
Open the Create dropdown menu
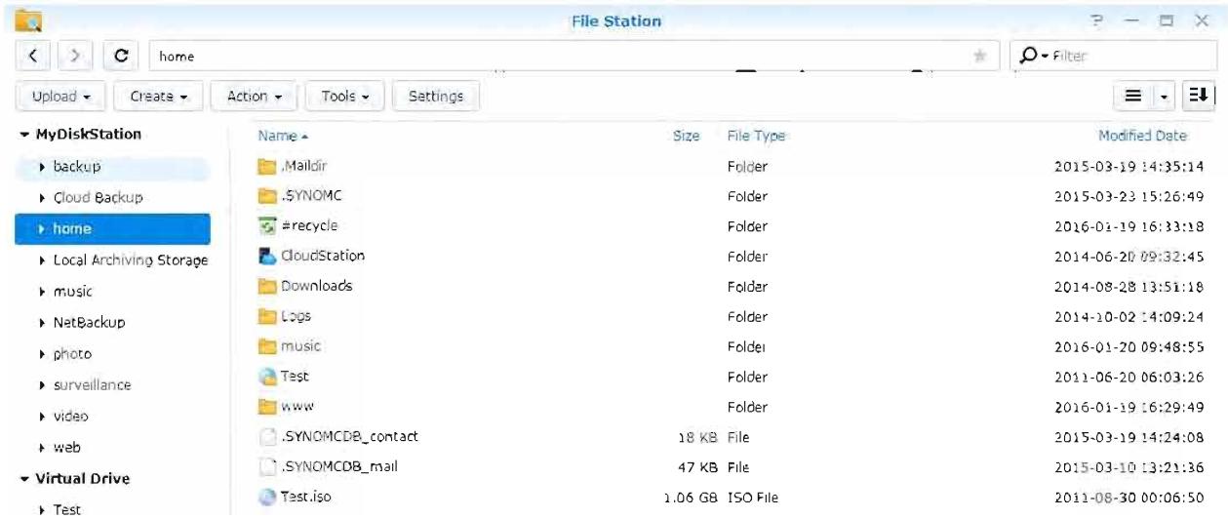pyautogui.click(x=158, y=97)
